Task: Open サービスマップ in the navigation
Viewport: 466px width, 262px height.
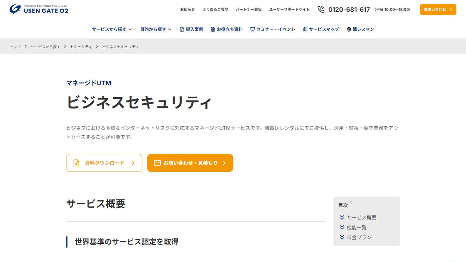Action: (321, 29)
